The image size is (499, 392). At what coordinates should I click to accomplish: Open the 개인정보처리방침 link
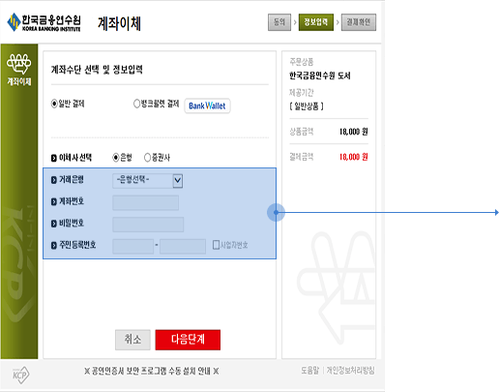pyautogui.click(x=350, y=371)
